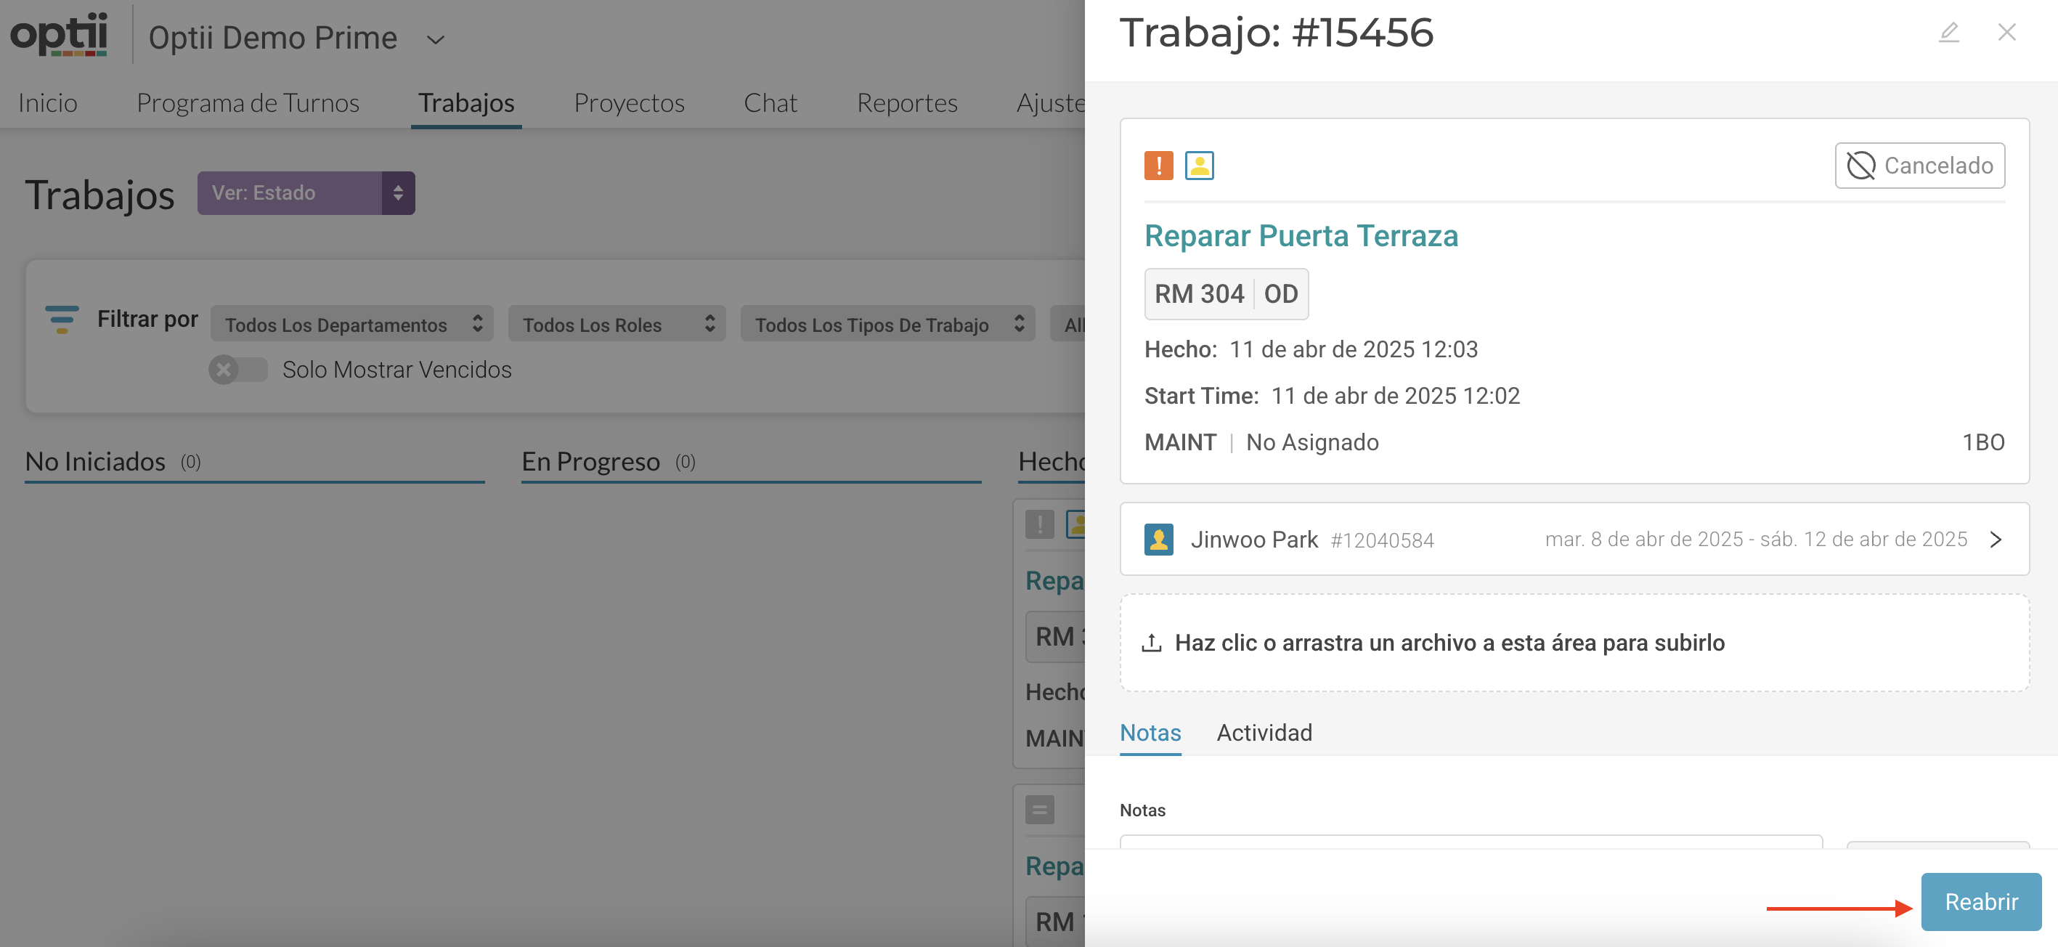Viewport: 2058px width, 947px height.
Task: Click the No Asignado assignee text
Action: pyautogui.click(x=1311, y=443)
